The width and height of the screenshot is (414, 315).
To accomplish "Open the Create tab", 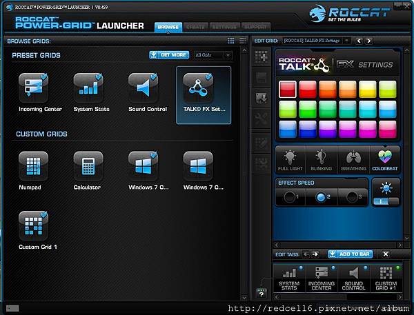I will click(x=196, y=27).
